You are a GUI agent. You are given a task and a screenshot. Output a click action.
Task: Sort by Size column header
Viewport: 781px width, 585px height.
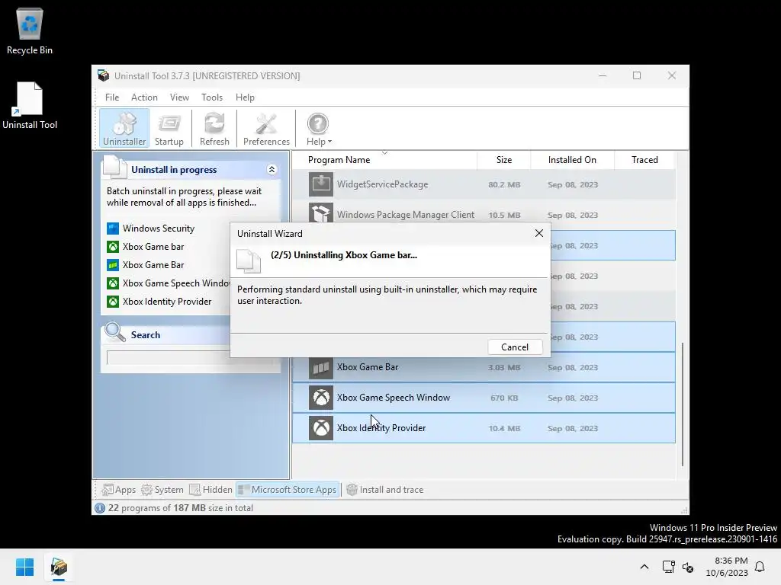tap(503, 160)
